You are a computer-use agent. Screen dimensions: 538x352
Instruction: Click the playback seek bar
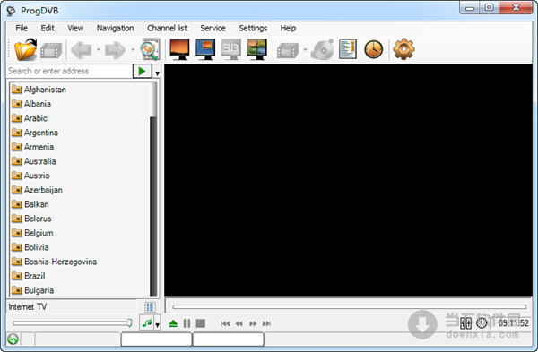coord(350,306)
